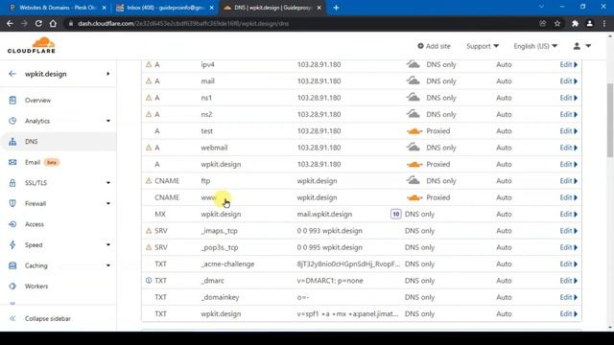The width and height of the screenshot is (614, 345).
Task: Toggle orange cloud for test record
Action: click(414, 131)
